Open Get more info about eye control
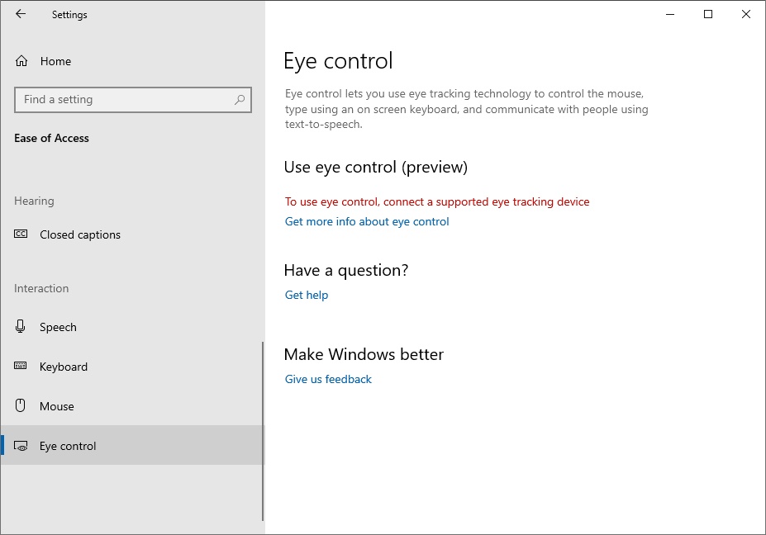This screenshot has width=766, height=535. click(x=367, y=221)
